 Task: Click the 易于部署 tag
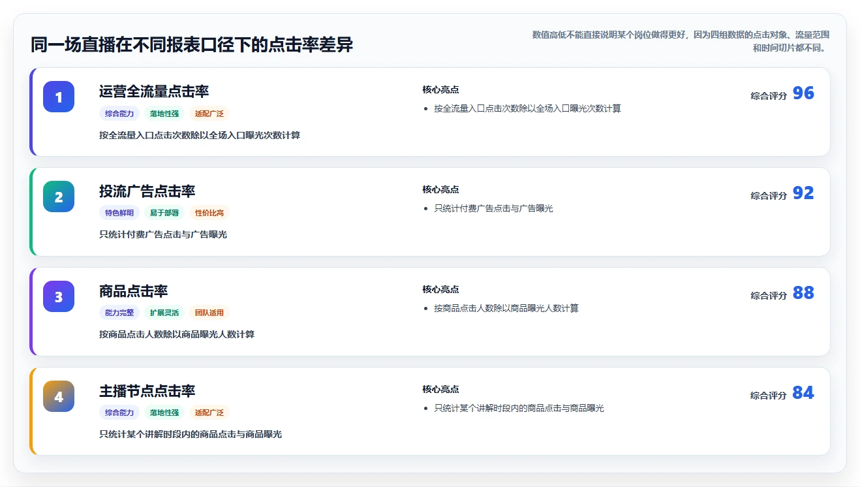[164, 213]
